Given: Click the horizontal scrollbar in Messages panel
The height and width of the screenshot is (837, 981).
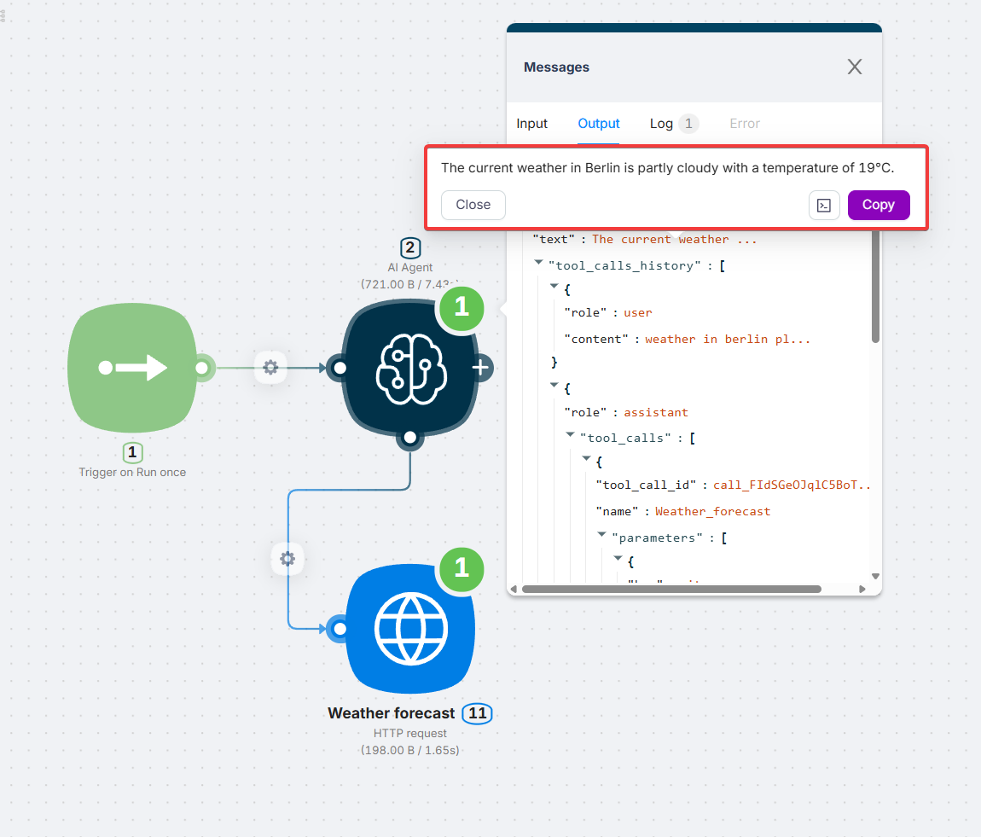Looking at the screenshot, I should tap(670, 589).
